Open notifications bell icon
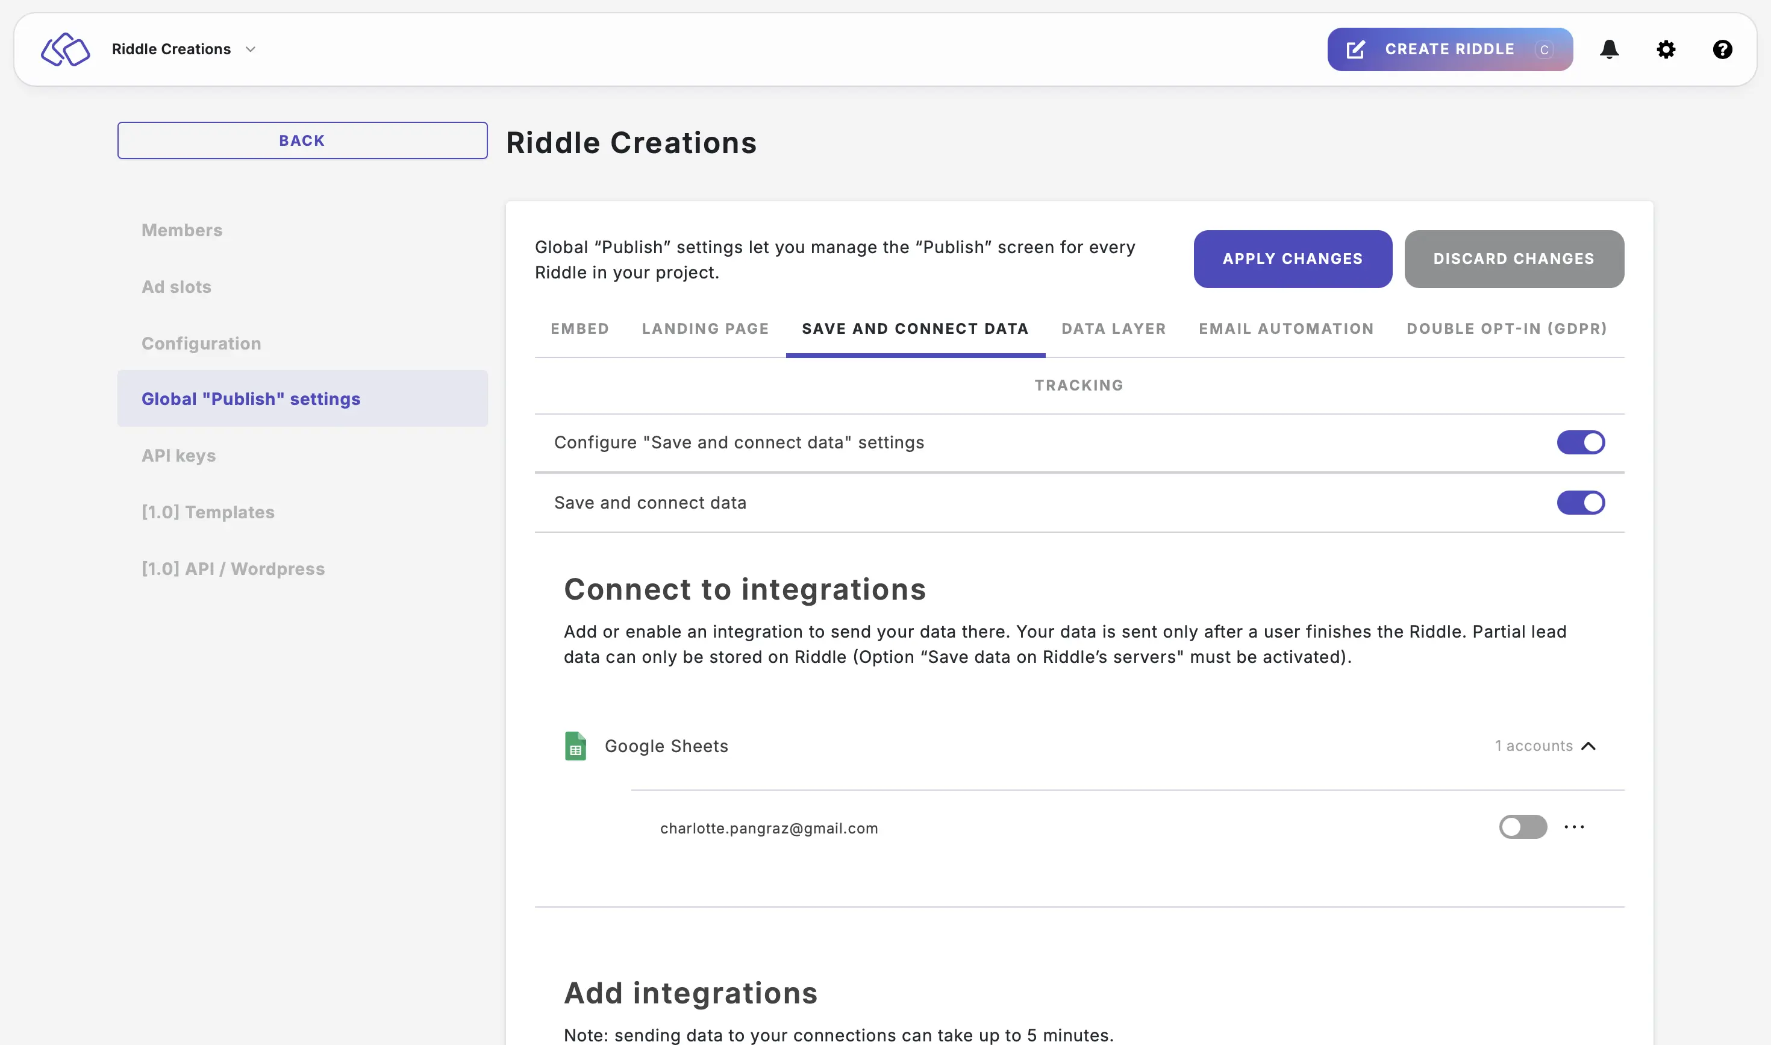 (x=1609, y=49)
